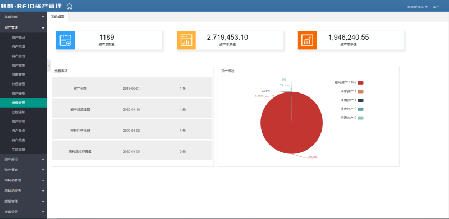Expand the 易耗品报表 menu group
The image size is (449, 219).
(23, 190)
